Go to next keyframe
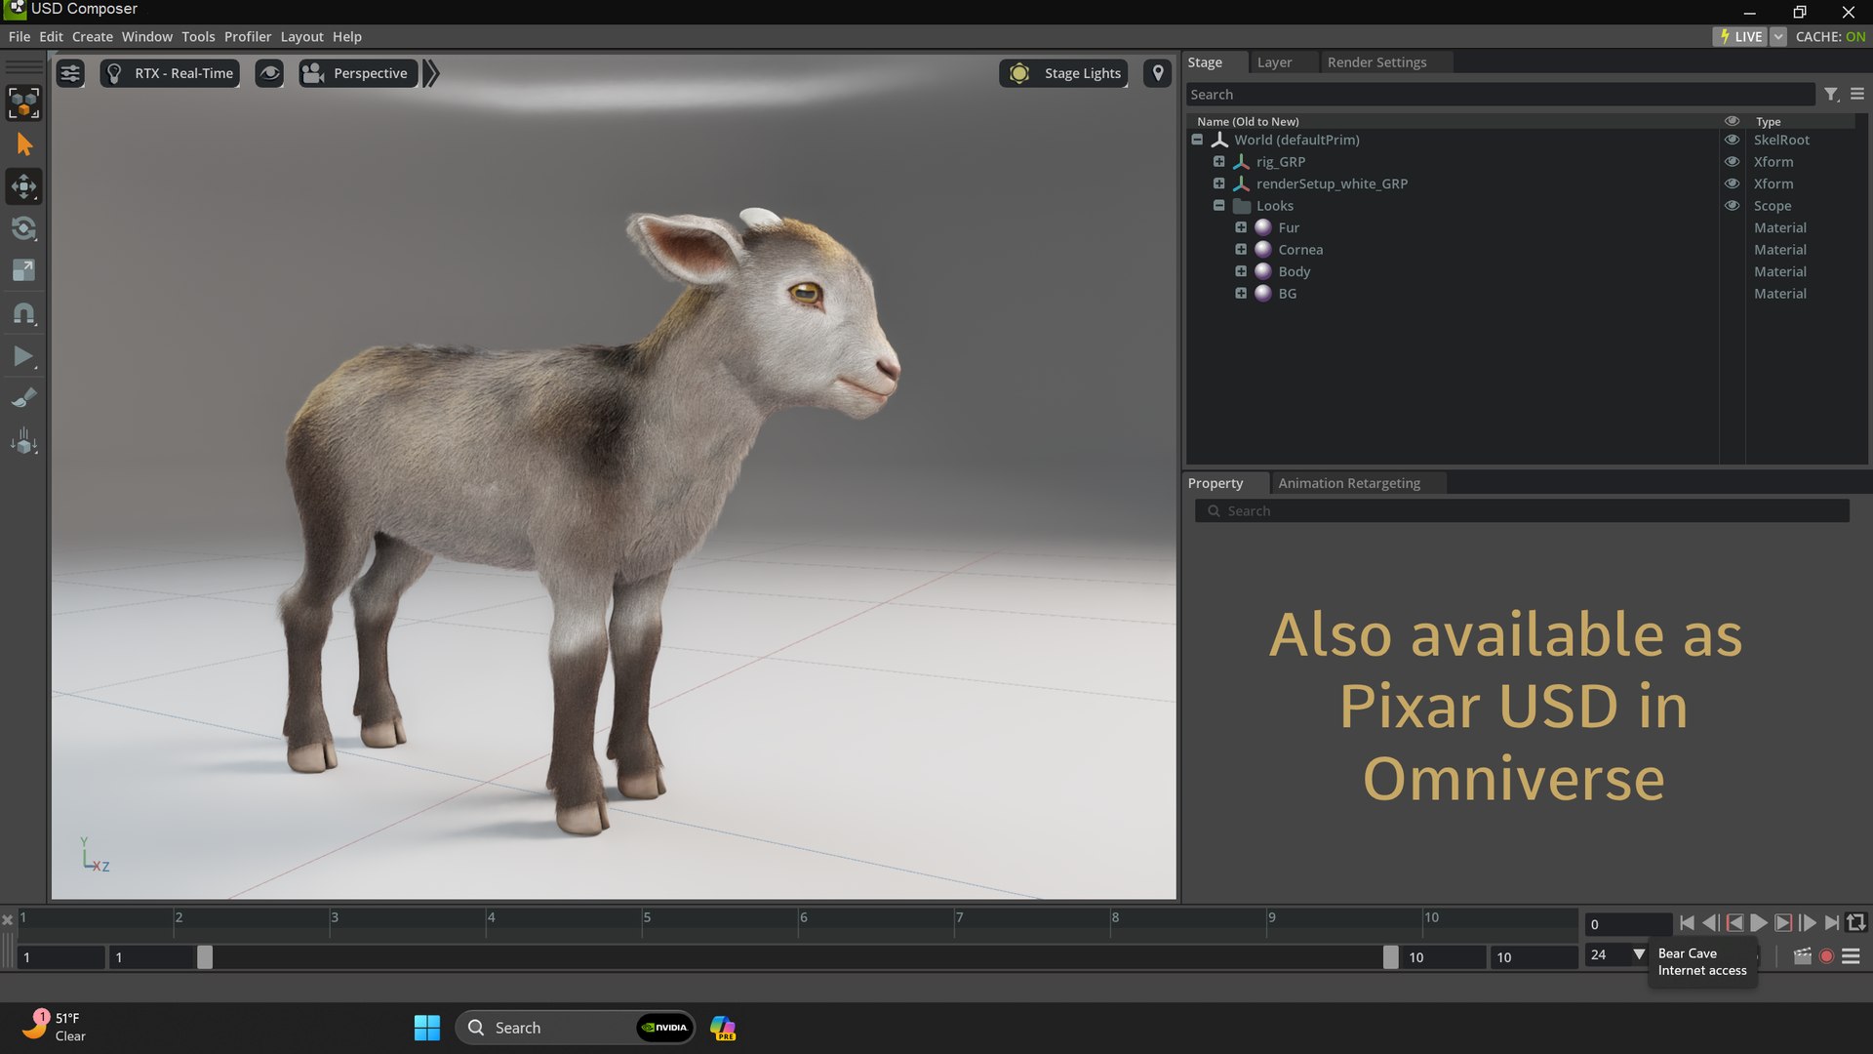This screenshot has width=1873, height=1054. 1783,923
